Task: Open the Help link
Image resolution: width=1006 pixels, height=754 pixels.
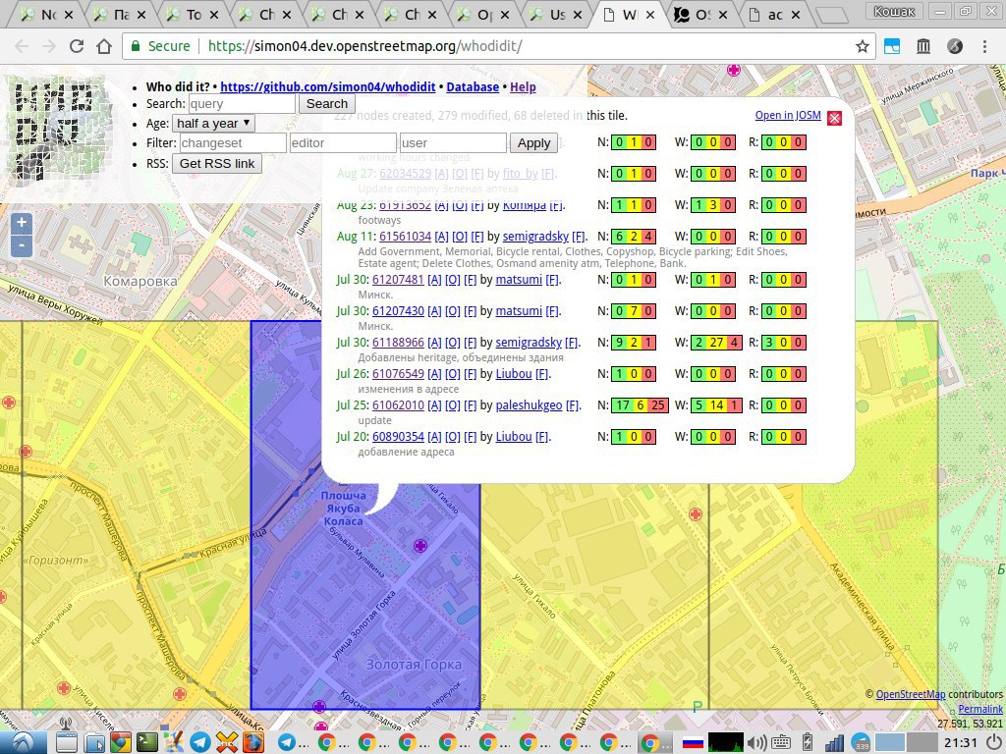Action: [523, 87]
